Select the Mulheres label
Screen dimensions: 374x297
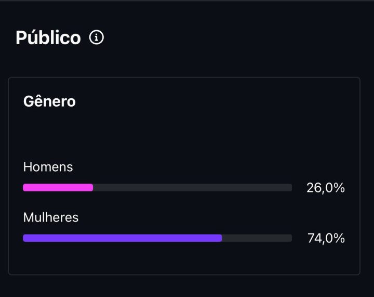(51, 217)
